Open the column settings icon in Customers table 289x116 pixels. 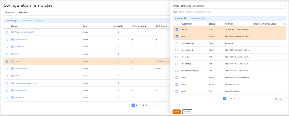tap(284, 24)
